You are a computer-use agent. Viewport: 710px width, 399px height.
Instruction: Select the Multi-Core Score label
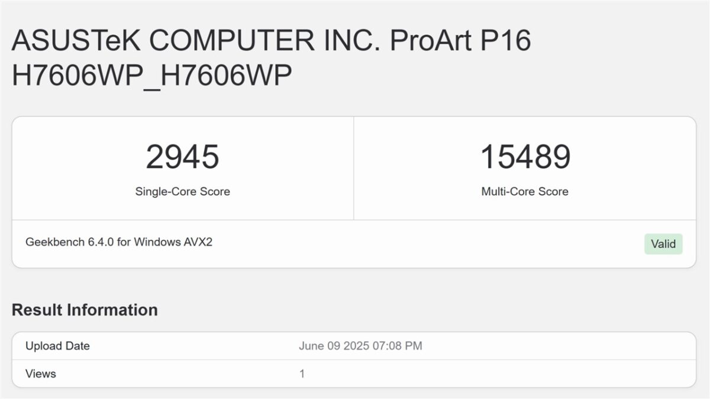click(525, 192)
